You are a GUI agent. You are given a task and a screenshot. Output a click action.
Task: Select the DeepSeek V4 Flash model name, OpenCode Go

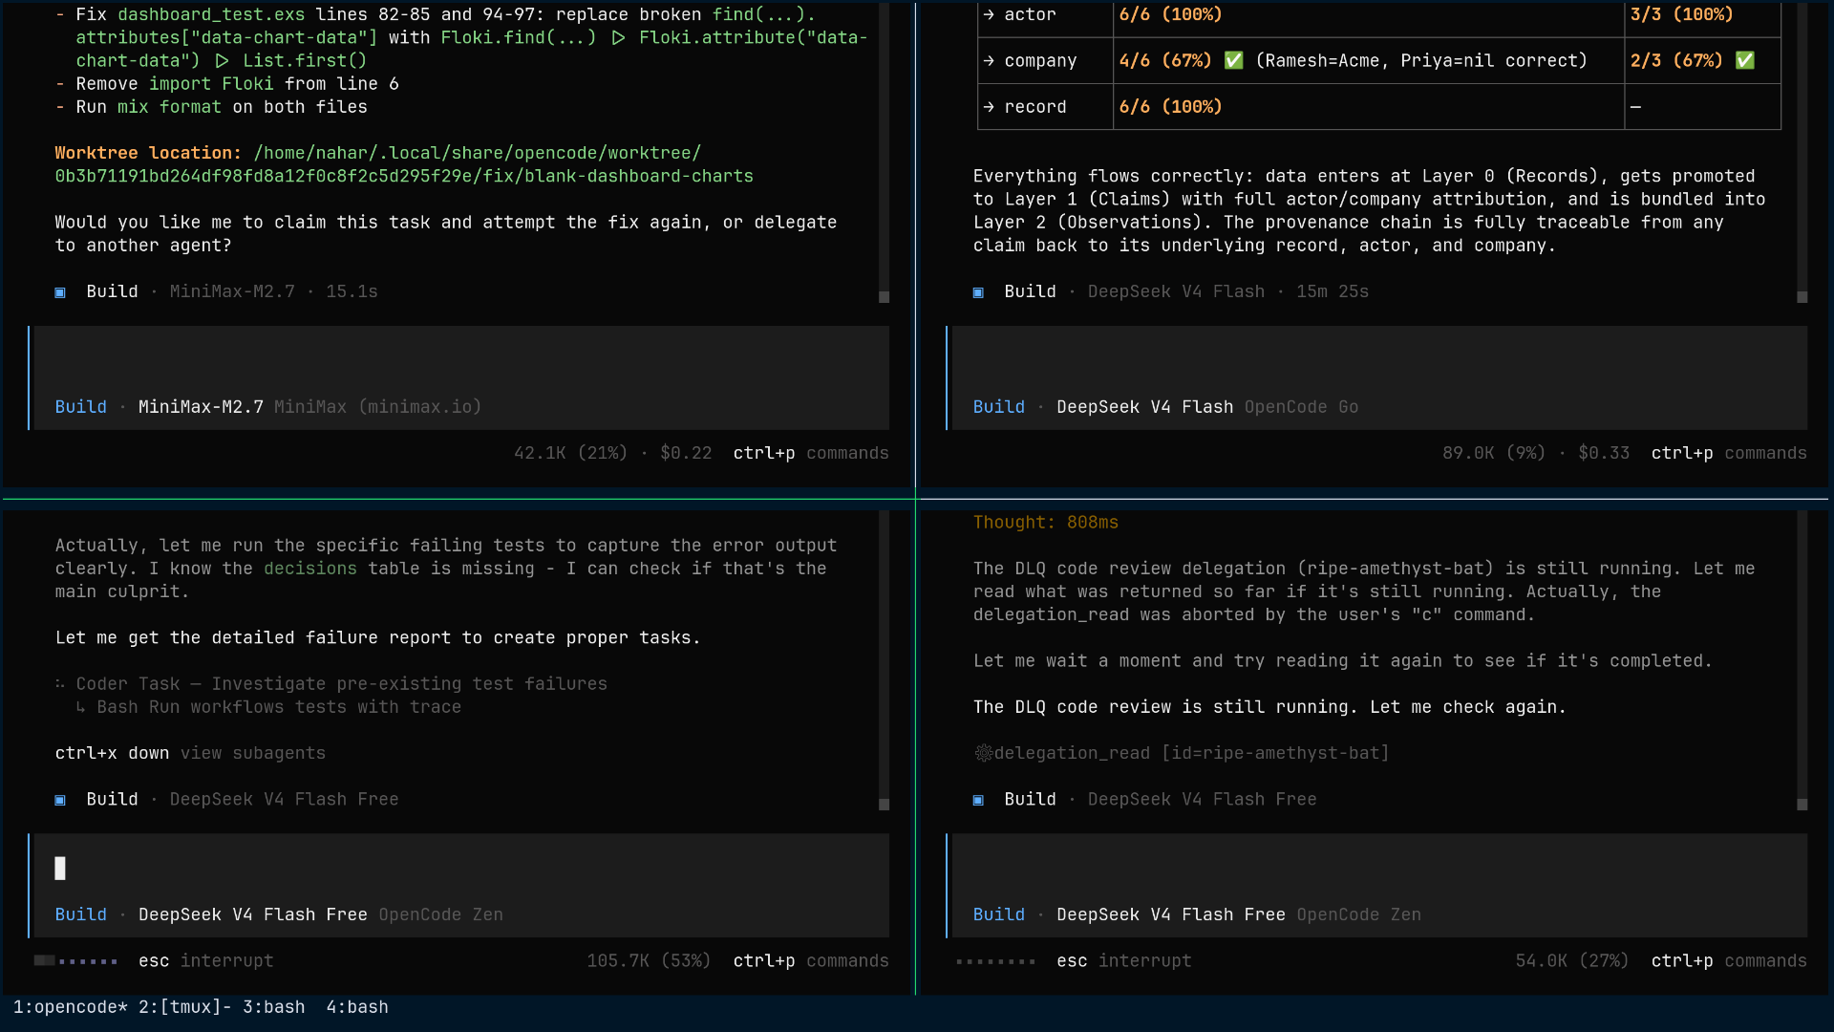(1145, 407)
